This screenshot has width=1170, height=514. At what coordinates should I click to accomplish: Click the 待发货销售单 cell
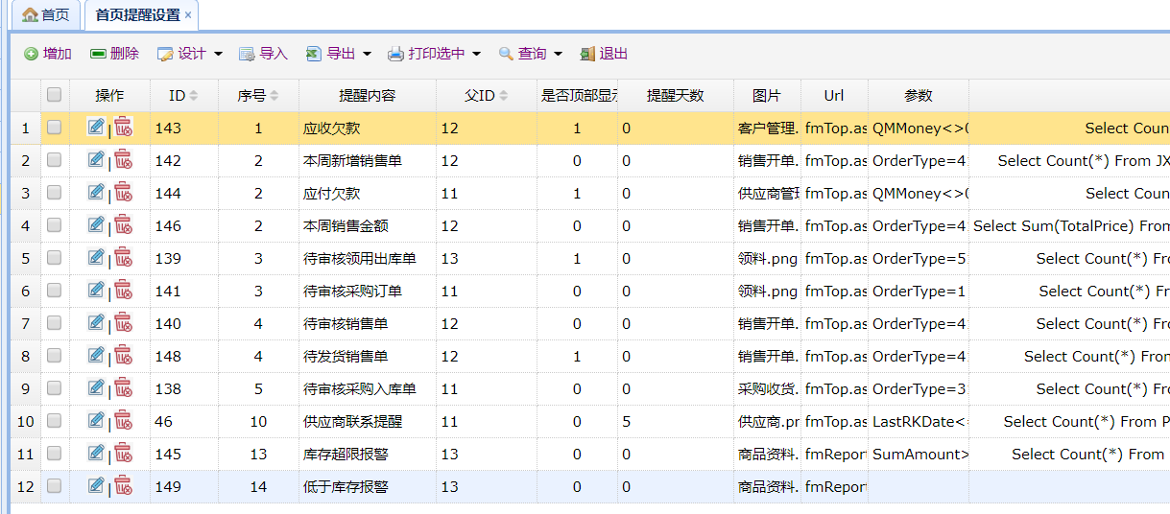(346, 356)
